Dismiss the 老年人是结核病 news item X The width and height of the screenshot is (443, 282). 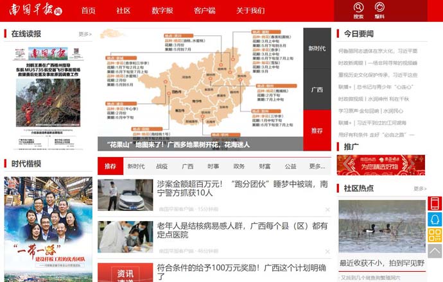(x=327, y=251)
